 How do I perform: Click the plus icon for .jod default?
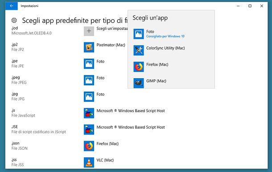(x=89, y=31)
